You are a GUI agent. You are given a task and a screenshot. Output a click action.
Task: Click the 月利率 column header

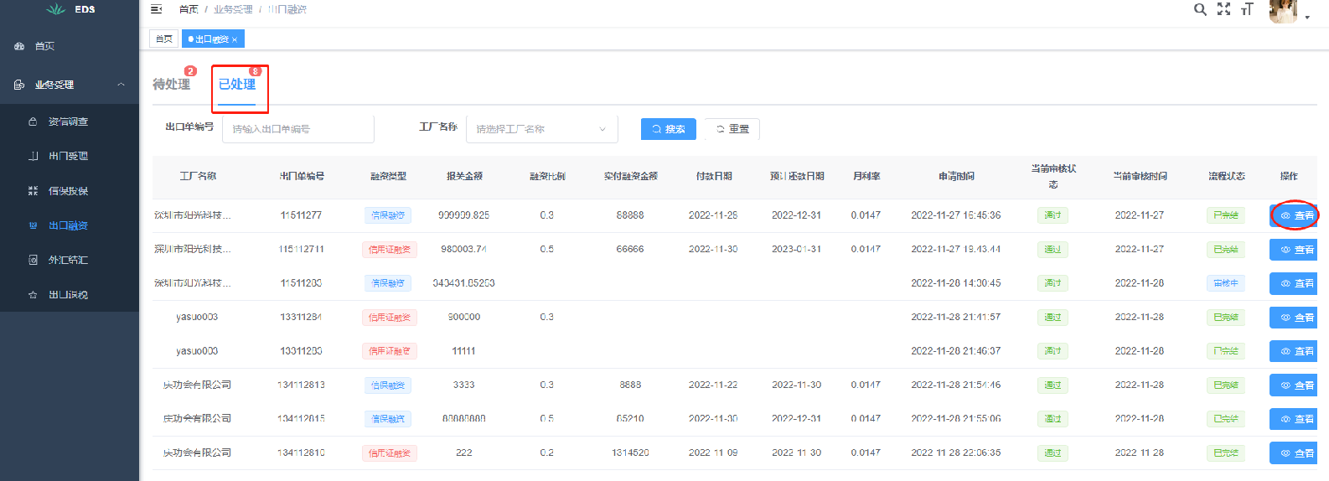pyautogui.click(x=866, y=176)
